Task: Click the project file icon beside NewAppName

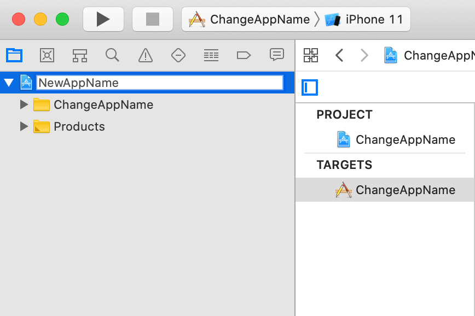Action: 26,83
